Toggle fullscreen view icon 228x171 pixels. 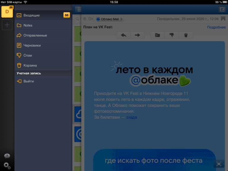(x=219, y=164)
